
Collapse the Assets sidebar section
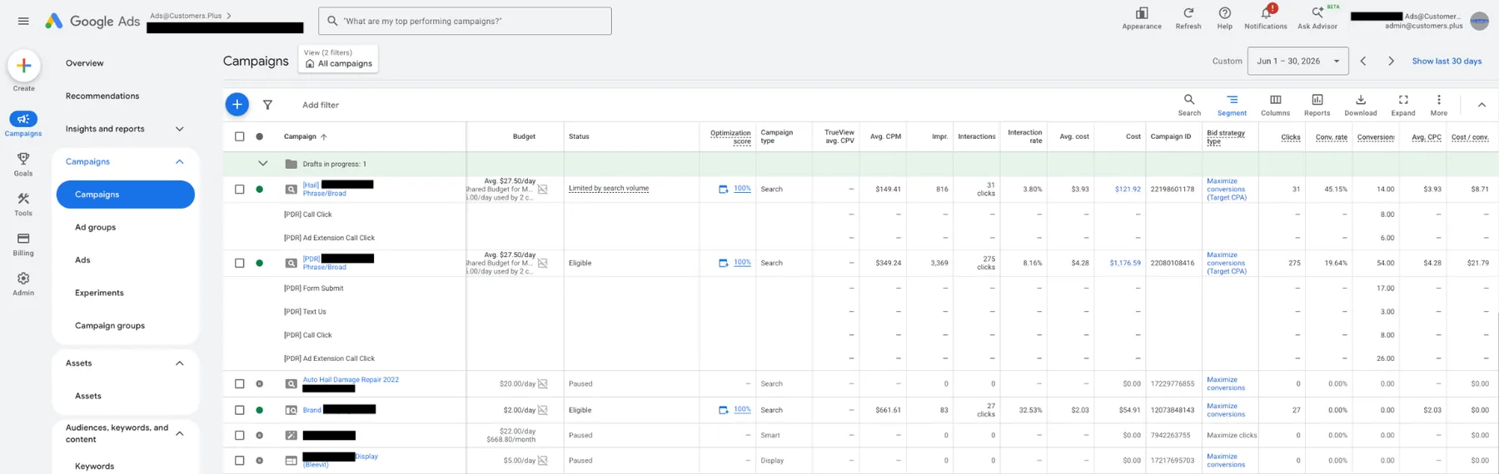(179, 363)
